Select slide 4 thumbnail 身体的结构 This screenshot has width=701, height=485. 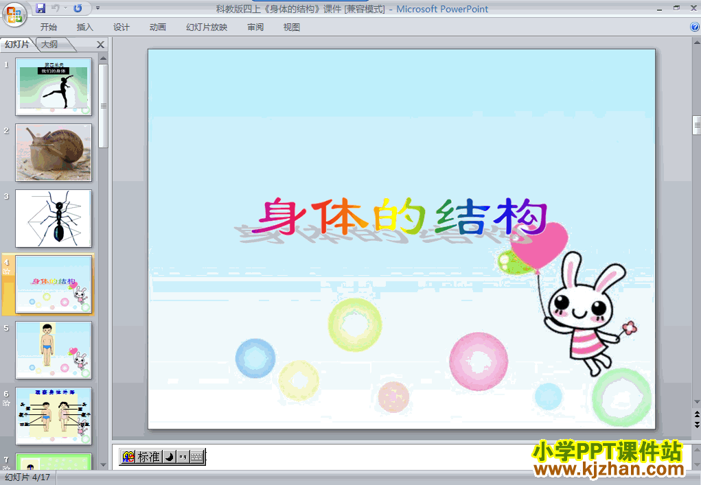click(x=54, y=284)
